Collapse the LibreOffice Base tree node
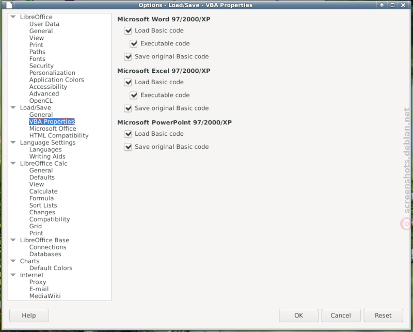The height and width of the screenshot is (332, 413). click(x=13, y=240)
